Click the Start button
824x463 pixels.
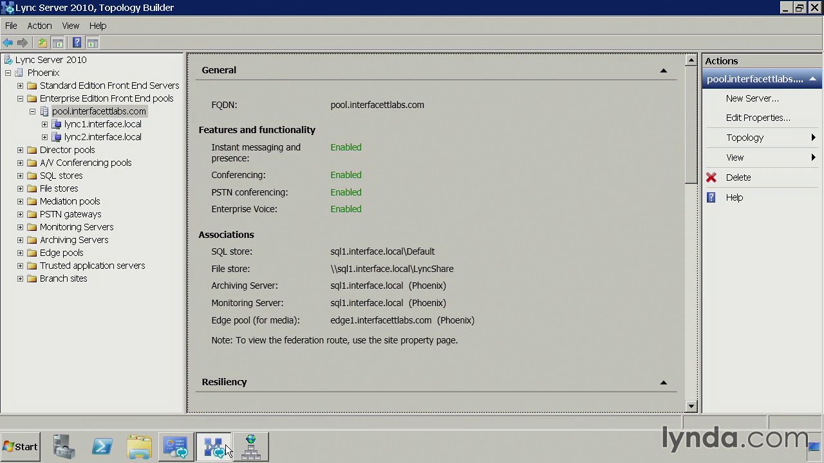(20, 447)
